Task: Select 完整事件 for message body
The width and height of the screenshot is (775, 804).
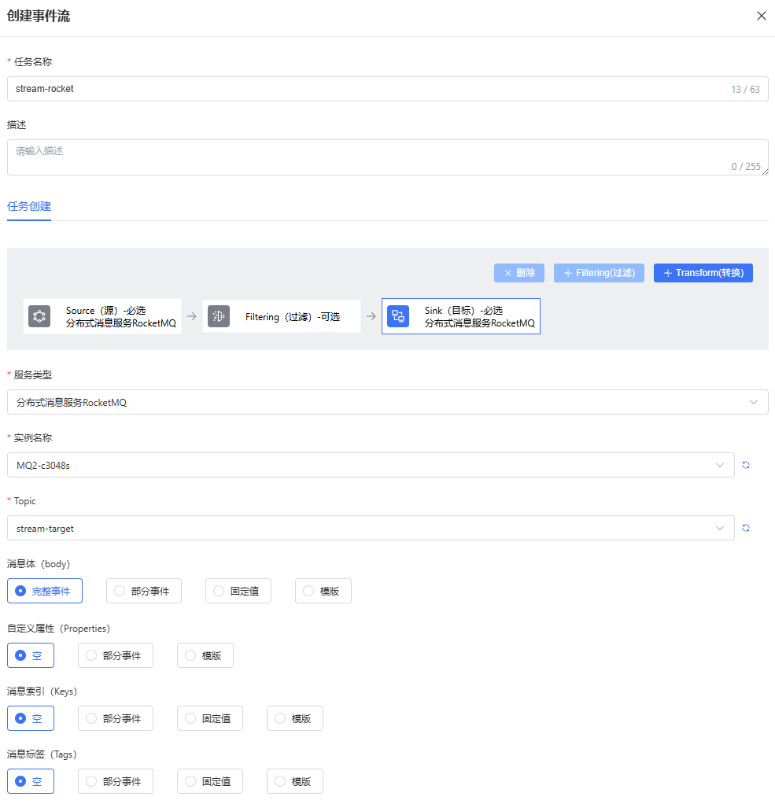Action: [x=45, y=592]
